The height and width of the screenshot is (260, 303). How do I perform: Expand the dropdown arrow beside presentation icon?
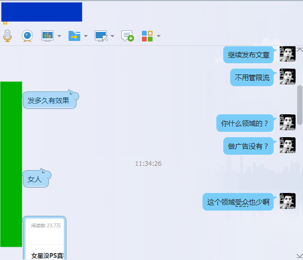60,36
